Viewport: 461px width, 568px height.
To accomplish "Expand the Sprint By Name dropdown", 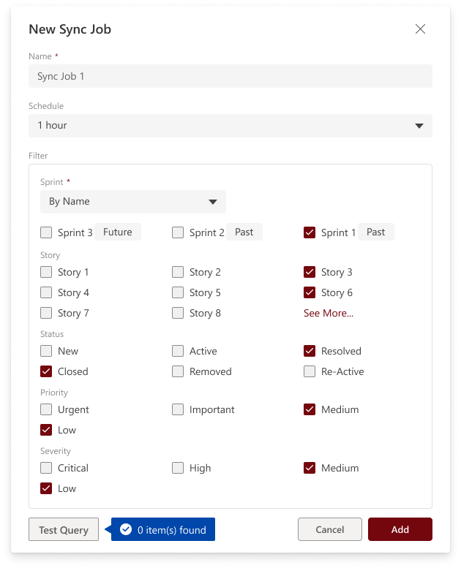I will pos(133,202).
